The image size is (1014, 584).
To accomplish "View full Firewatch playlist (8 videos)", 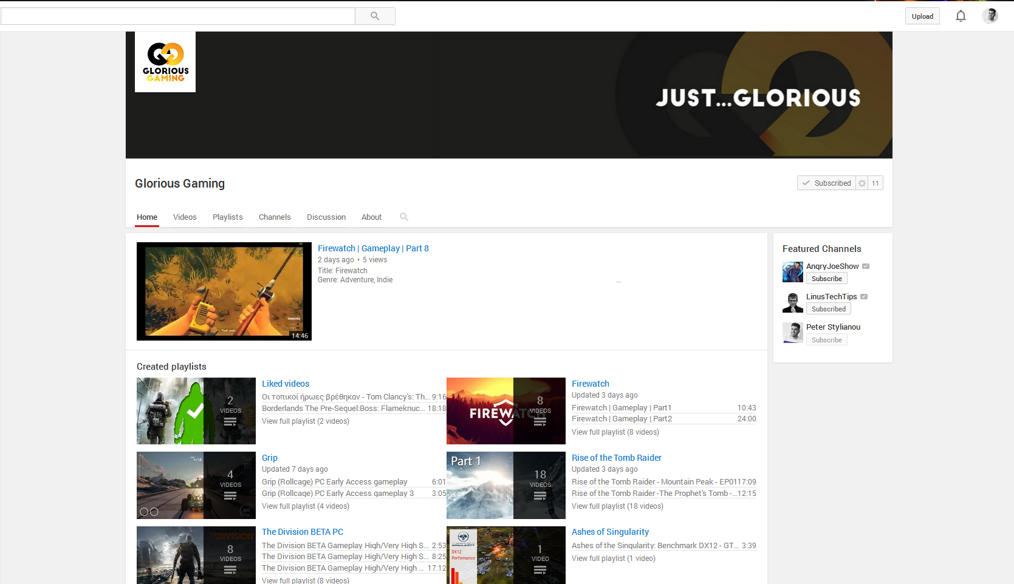I will click(615, 432).
